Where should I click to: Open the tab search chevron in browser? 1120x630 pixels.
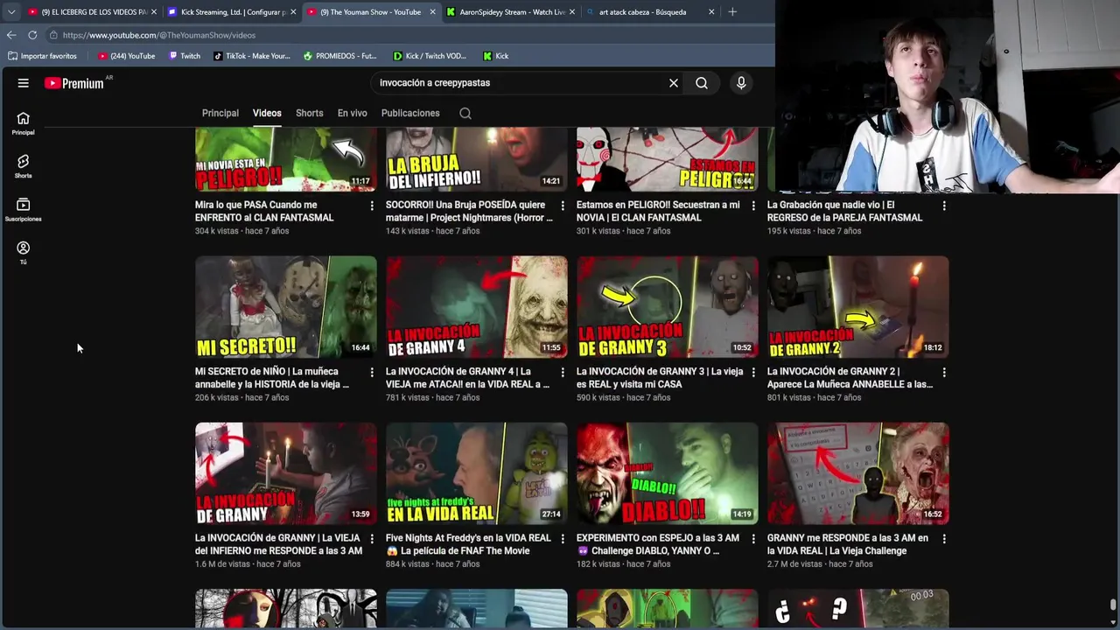tap(11, 12)
